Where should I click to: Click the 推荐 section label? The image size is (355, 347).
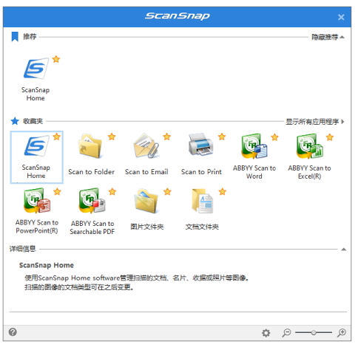30,37
